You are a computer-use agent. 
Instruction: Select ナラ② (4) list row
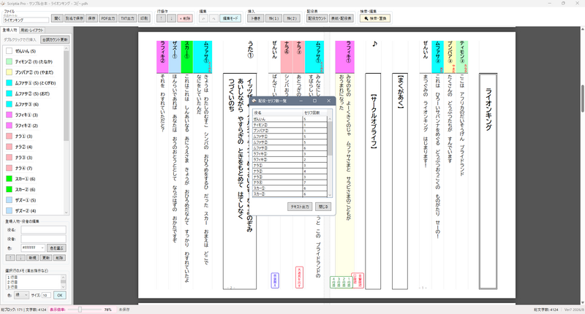click(x=34, y=147)
